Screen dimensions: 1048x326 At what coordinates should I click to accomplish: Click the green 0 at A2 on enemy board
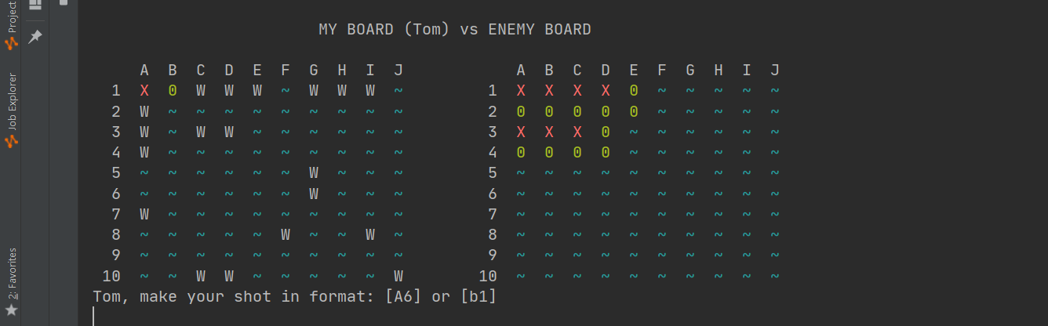521,111
